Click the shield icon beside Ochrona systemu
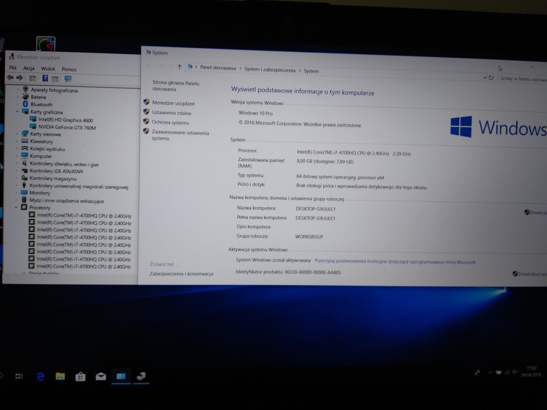 (x=146, y=121)
